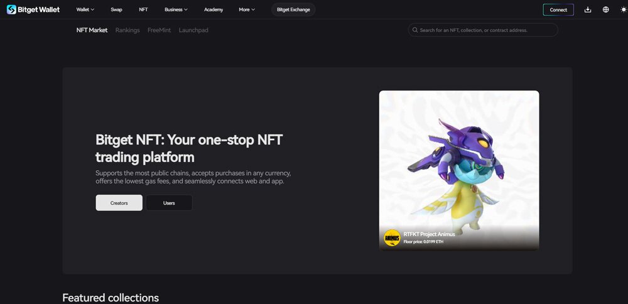The image size is (628, 304).
Task: Click the Users button
Action: tap(169, 203)
